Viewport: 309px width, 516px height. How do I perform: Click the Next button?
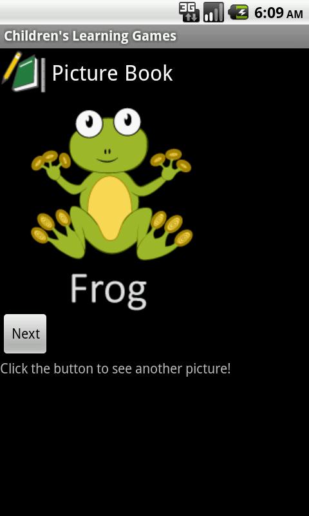click(x=25, y=333)
